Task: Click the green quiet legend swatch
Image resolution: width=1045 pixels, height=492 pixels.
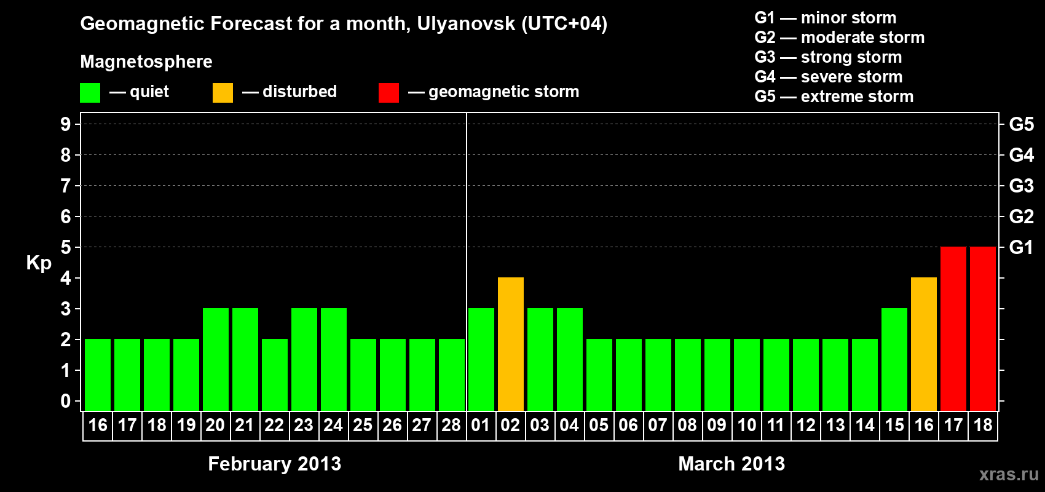Action: point(90,93)
